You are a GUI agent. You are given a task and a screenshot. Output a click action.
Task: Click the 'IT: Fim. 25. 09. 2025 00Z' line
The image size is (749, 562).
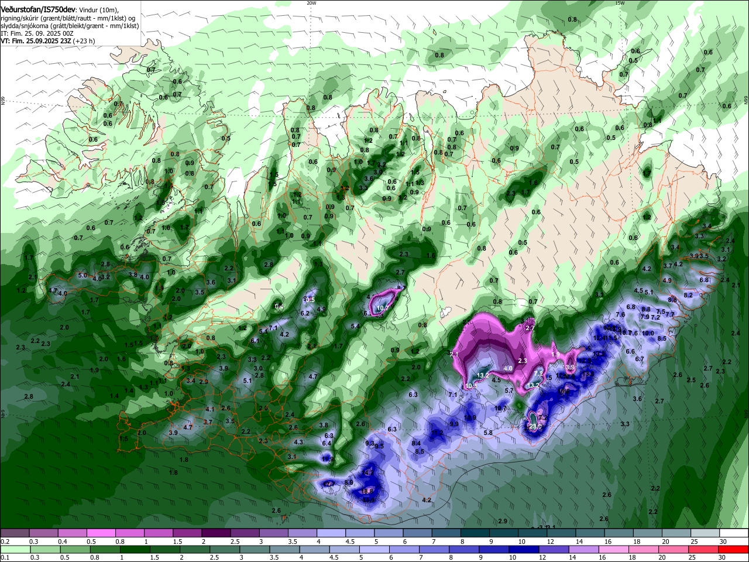37,33
